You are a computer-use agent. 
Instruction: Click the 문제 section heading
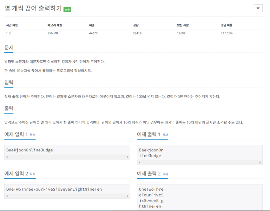point(9,48)
